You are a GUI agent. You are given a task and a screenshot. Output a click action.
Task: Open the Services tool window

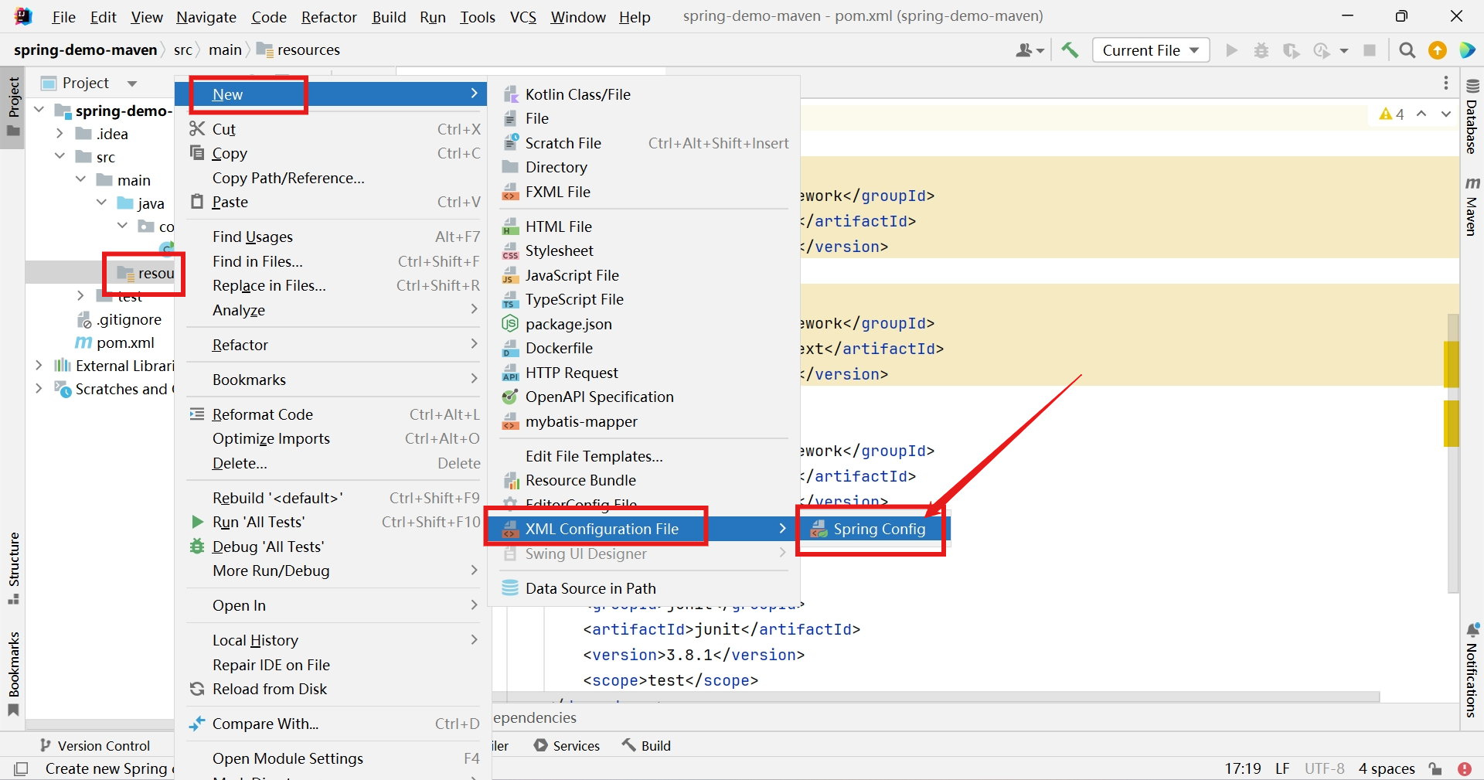[567, 745]
